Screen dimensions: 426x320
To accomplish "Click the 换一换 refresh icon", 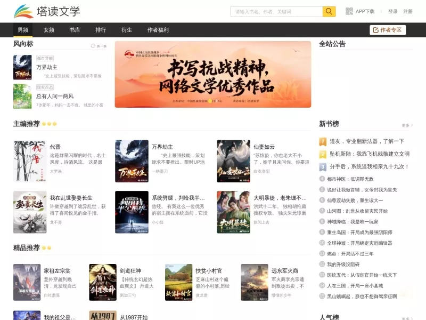I will 93,46.
